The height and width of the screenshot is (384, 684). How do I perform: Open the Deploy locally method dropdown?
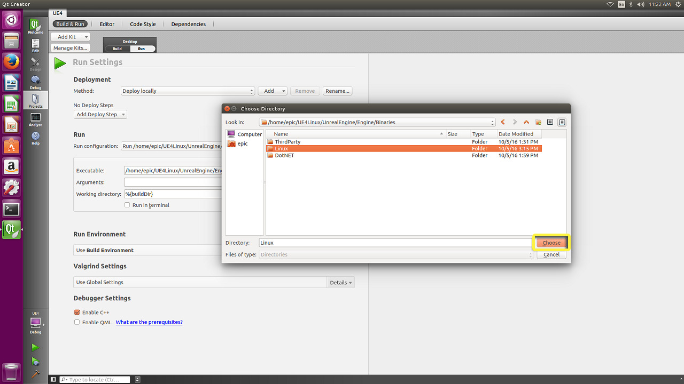click(187, 91)
